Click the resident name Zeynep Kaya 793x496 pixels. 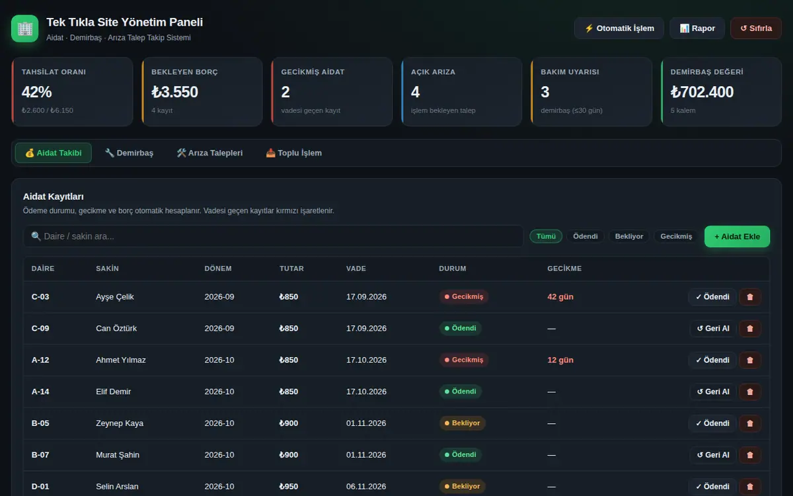pos(120,423)
